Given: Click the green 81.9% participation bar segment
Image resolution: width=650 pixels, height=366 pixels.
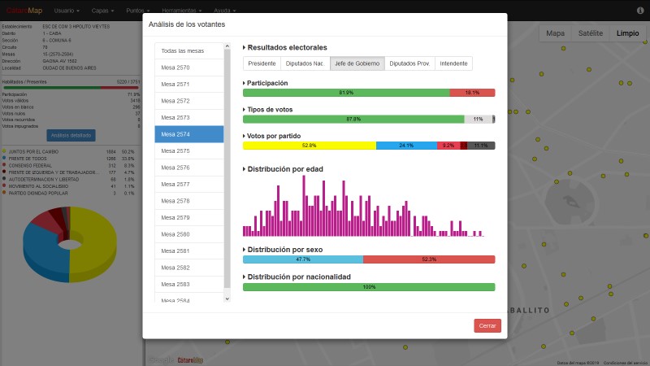Looking at the screenshot, I should coord(346,93).
